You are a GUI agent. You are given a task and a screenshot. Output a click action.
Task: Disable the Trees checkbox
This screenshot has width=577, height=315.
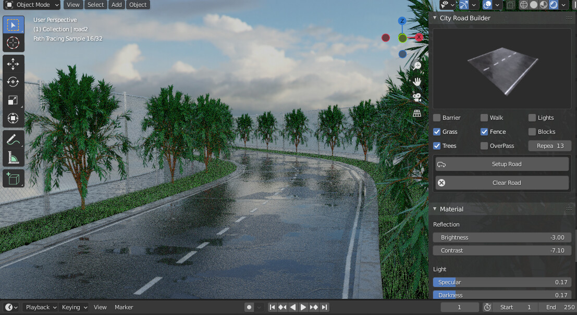click(x=437, y=146)
